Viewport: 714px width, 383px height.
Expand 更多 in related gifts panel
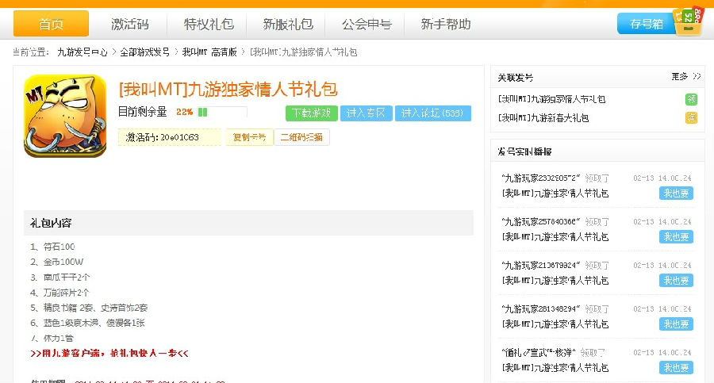685,77
